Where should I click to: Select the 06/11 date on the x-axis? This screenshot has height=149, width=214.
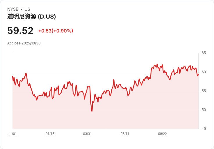pos(125,134)
